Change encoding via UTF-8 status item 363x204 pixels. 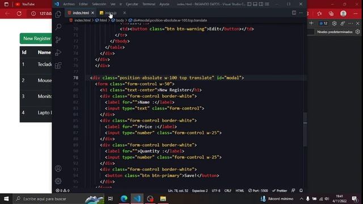click(216, 190)
